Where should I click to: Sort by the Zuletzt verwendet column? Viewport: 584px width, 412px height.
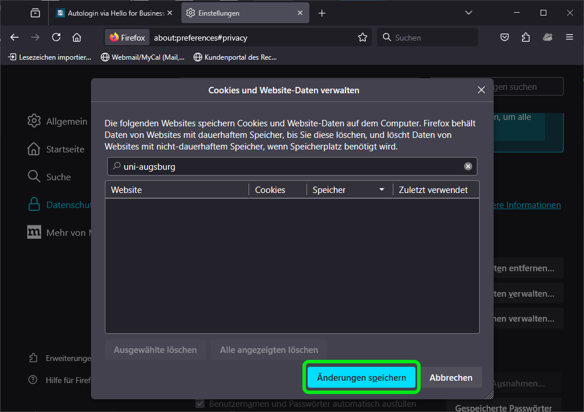point(433,190)
